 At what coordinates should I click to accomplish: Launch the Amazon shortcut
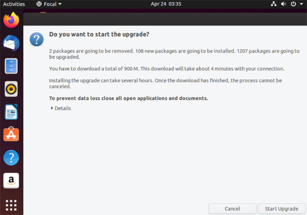point(11,180)
